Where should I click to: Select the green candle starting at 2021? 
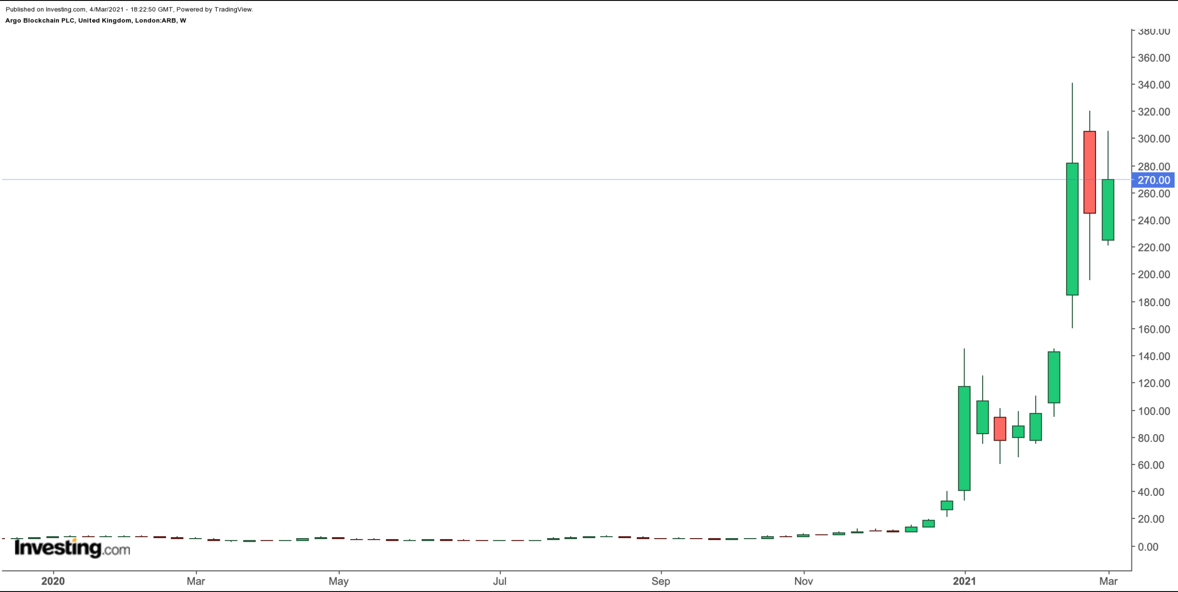point(964,438)
